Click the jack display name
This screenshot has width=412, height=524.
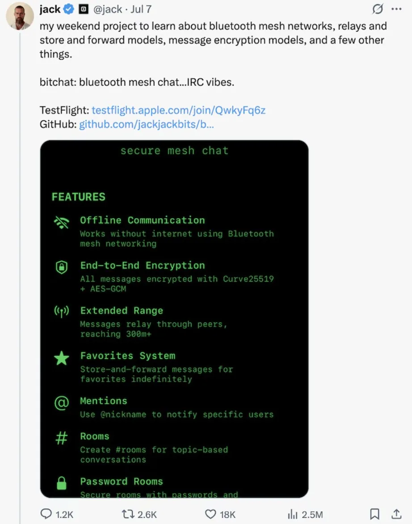pos(50,9)
